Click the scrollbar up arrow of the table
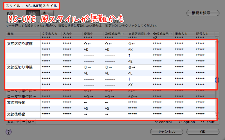This screenshot has height=140, width=225. pyautogui.click(x=217, y=39)
